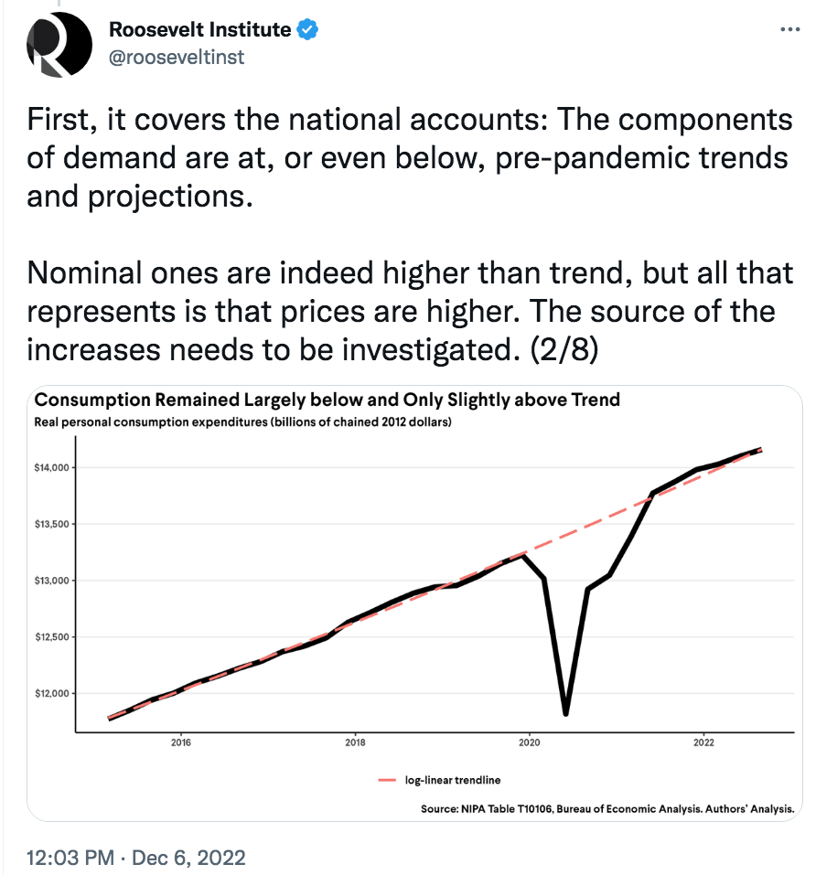Screen dimensions: 816x875
Task: Click the blue verified badge
Action: 307,29
